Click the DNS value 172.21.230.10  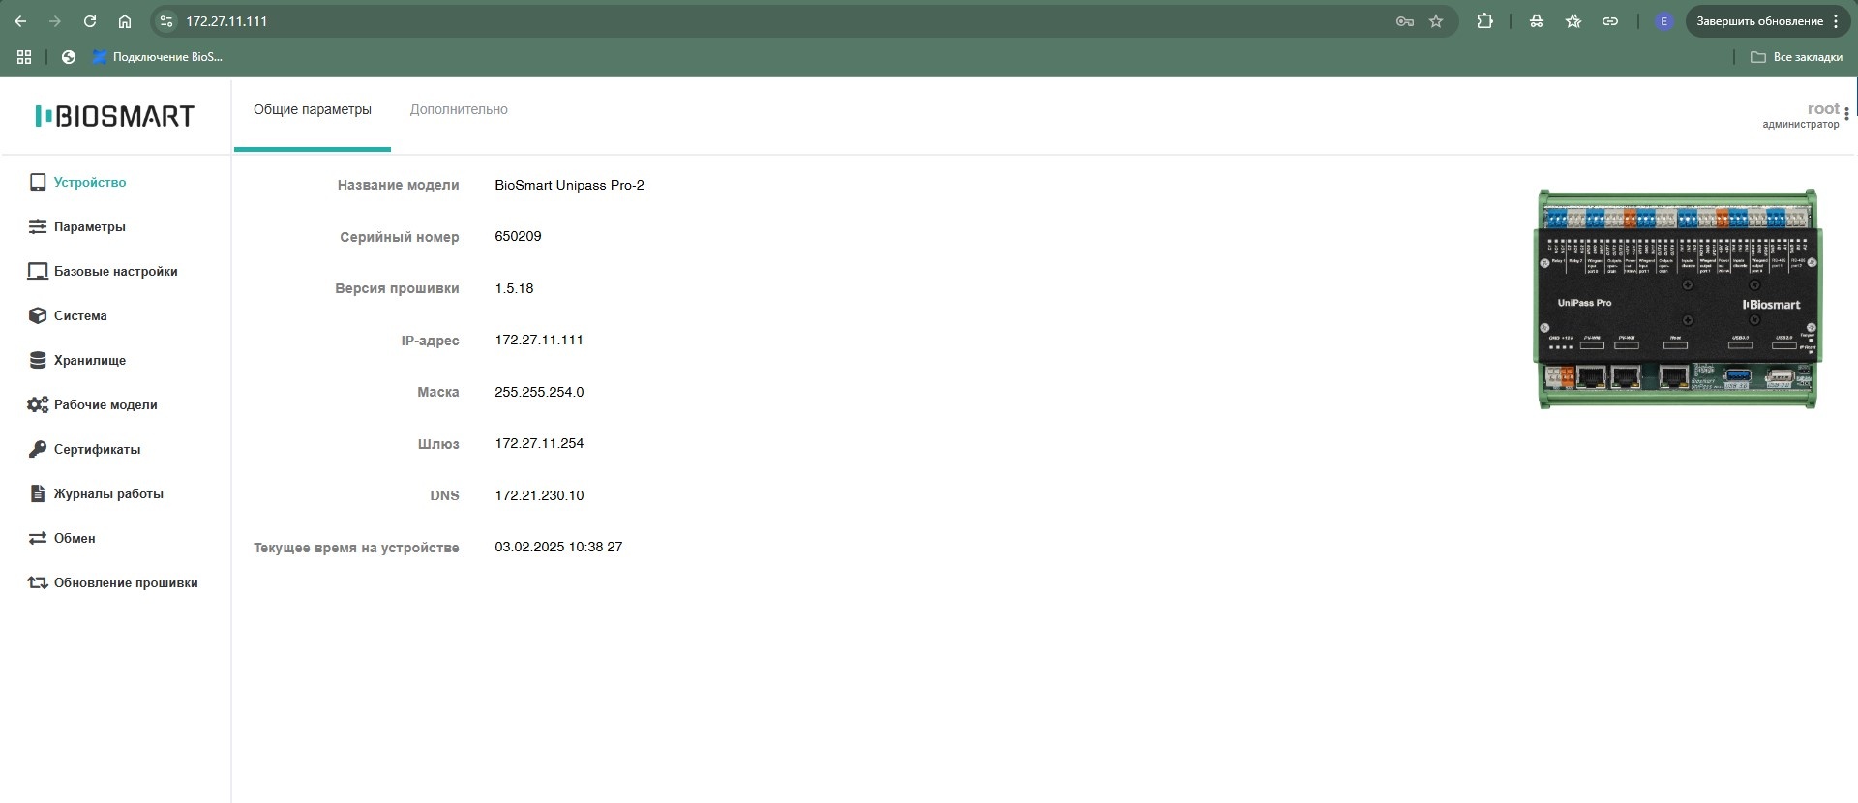[x=539, y=495]
